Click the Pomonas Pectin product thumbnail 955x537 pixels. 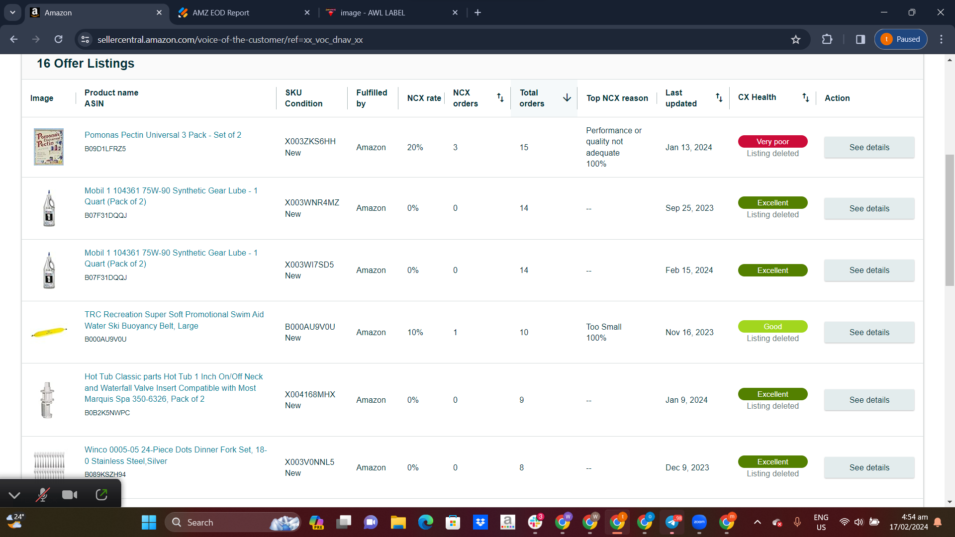click(49, 147)
